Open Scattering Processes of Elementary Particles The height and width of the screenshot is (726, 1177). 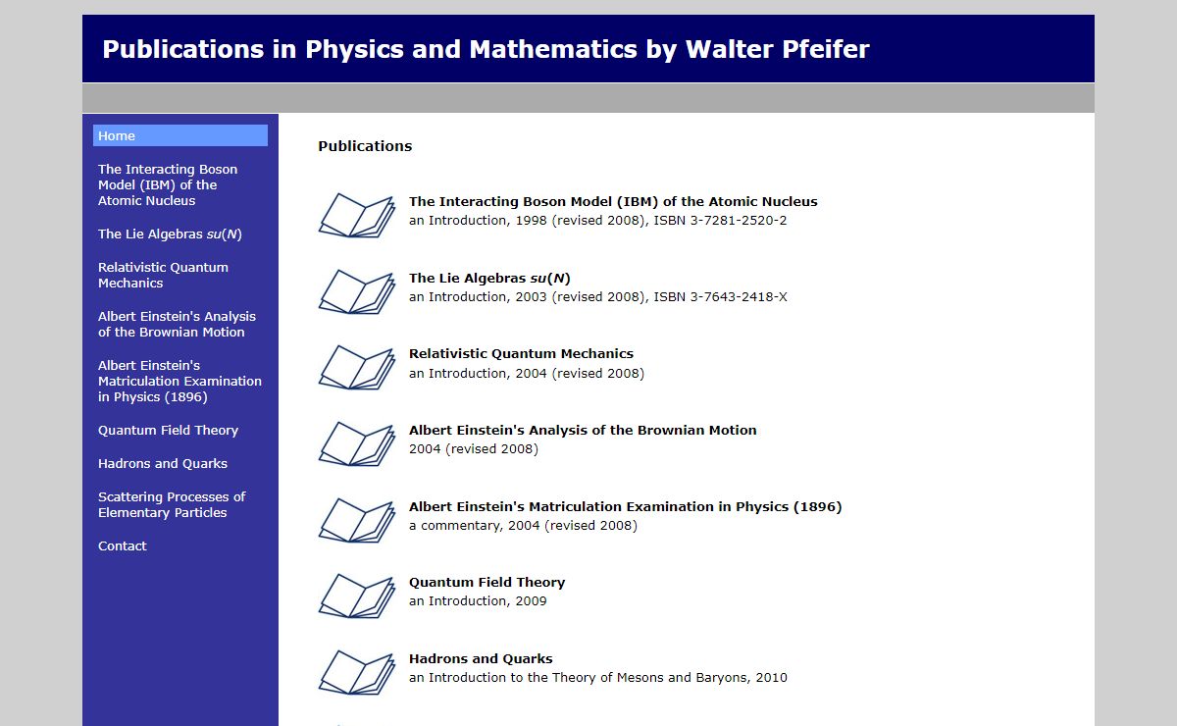172,504
